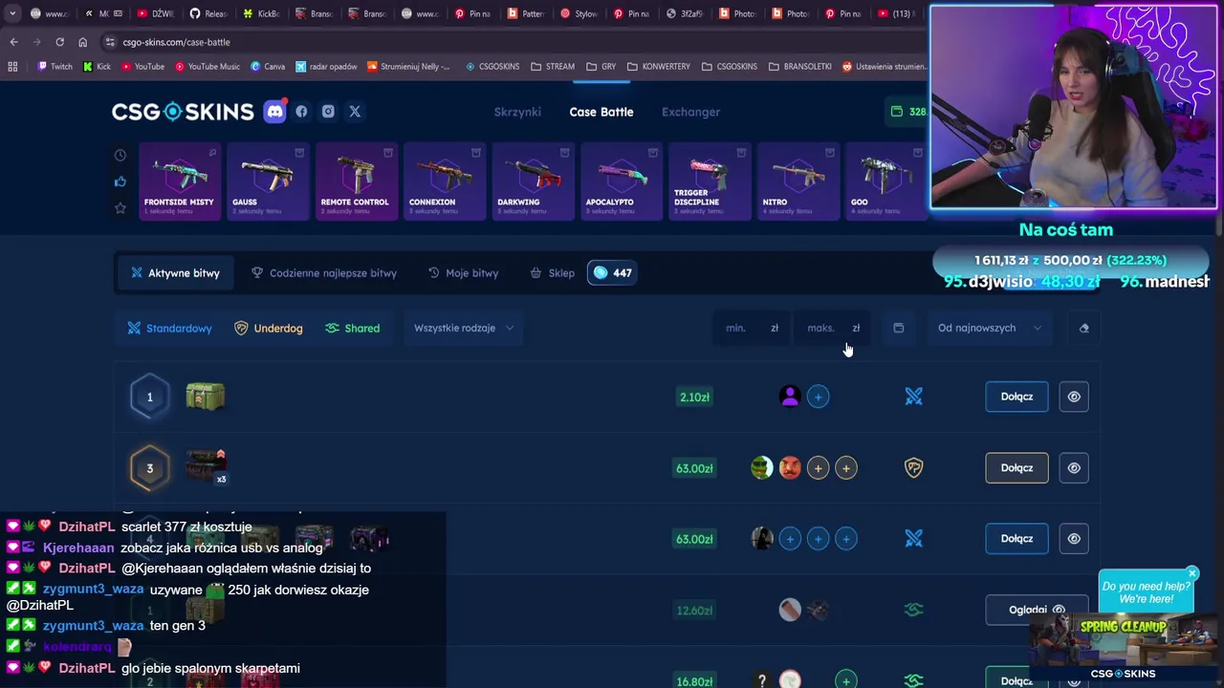Open the Sklep tab
This screenshot has height=688, width=1224.
553,273
